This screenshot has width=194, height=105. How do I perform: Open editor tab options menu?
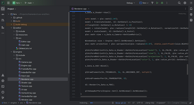tap(185, 9)
